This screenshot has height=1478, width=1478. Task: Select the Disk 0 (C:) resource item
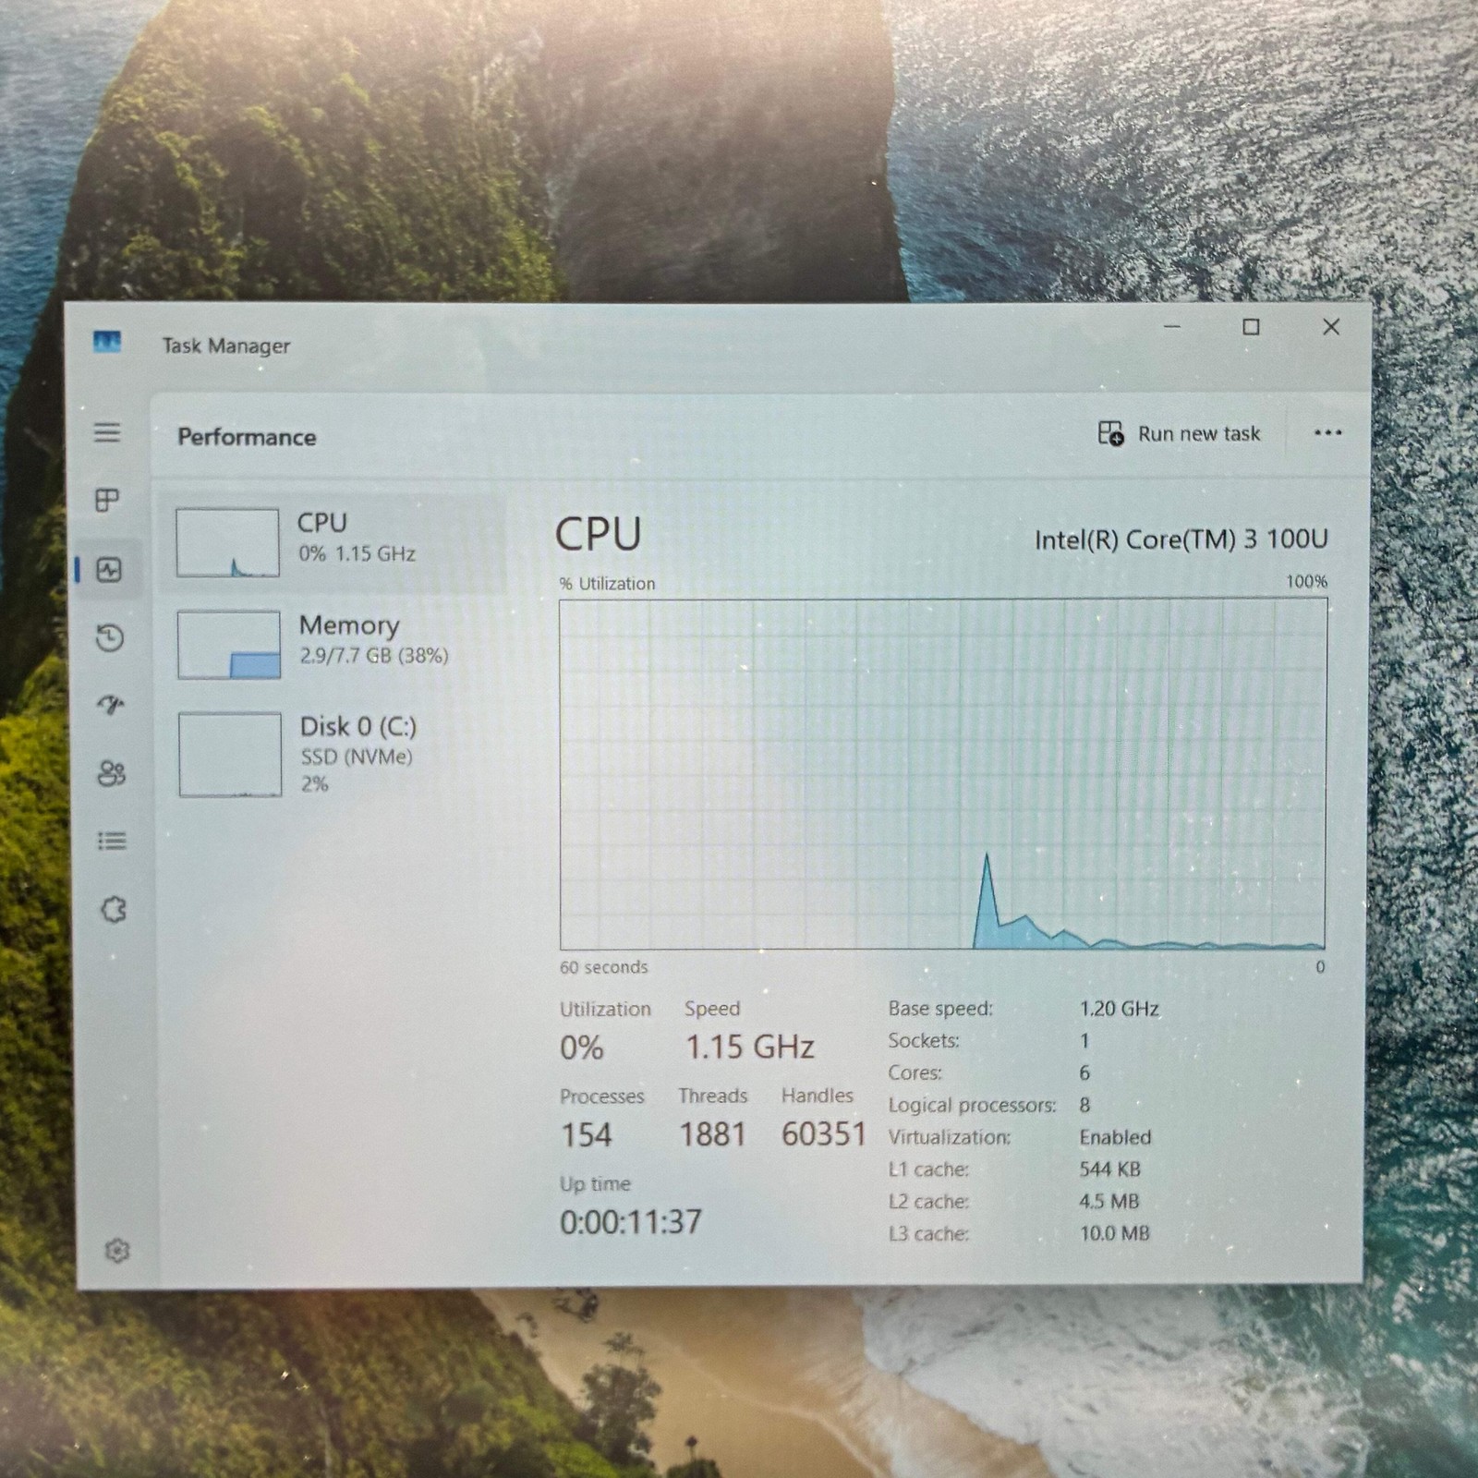point(334,754)
